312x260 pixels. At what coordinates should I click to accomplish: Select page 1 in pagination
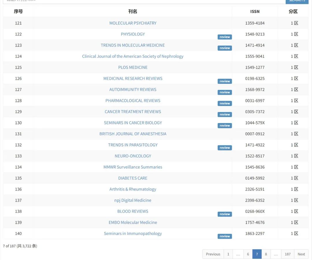click(228, 254)
